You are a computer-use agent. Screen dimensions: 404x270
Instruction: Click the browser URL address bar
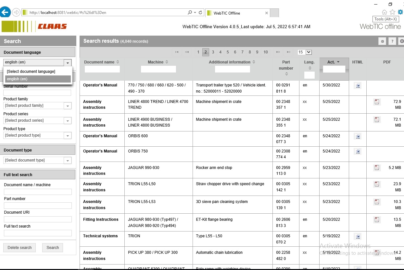click(104, 13)
